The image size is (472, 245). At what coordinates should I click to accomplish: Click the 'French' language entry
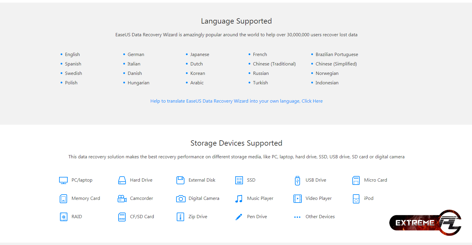click(x=260, y=55)
